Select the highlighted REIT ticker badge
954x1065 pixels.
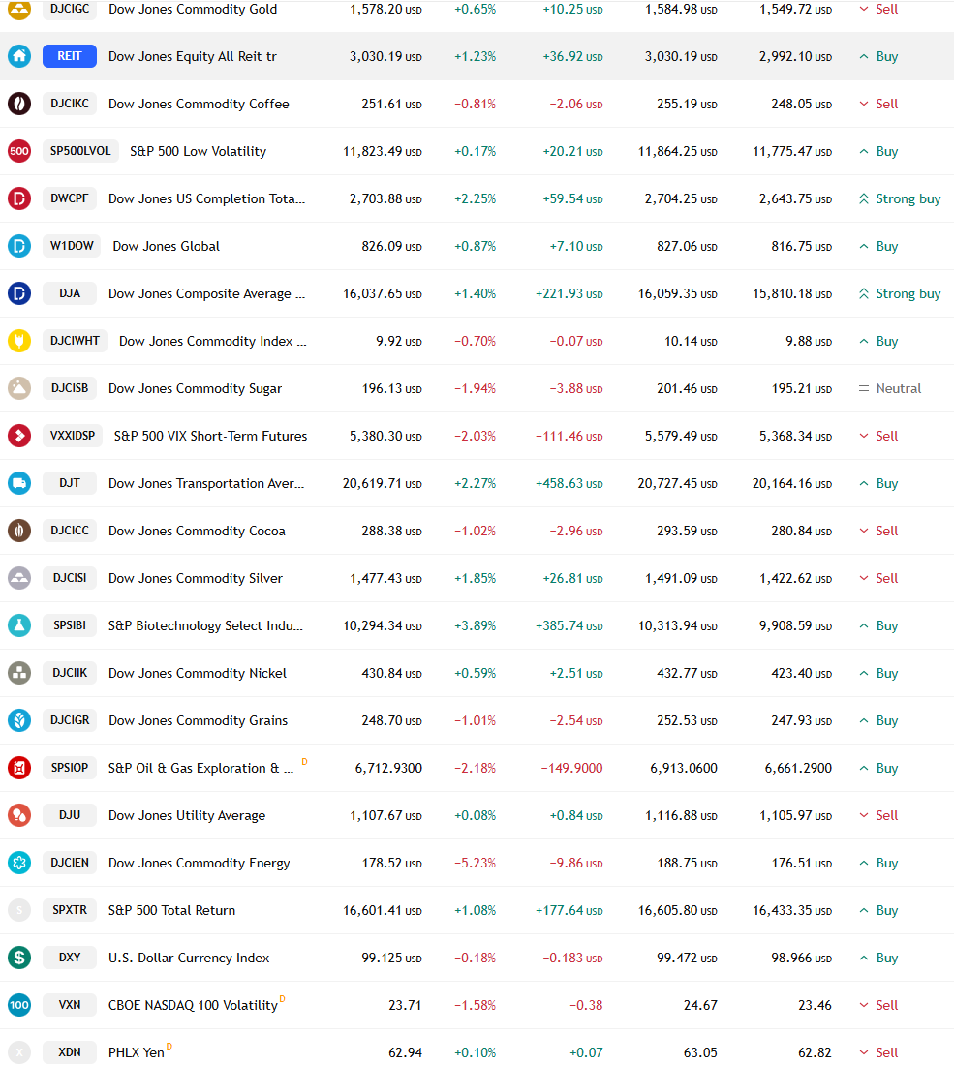click(x=70, y=56)
